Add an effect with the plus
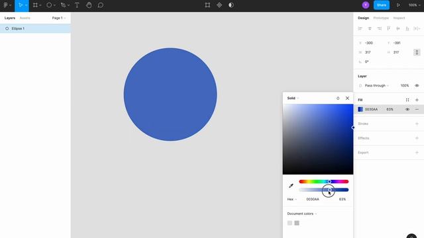The image size is (424, 238). coord(417,138)
